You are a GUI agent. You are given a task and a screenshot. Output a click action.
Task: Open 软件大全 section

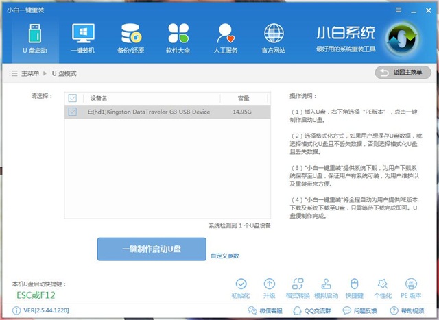coord(178,38)
